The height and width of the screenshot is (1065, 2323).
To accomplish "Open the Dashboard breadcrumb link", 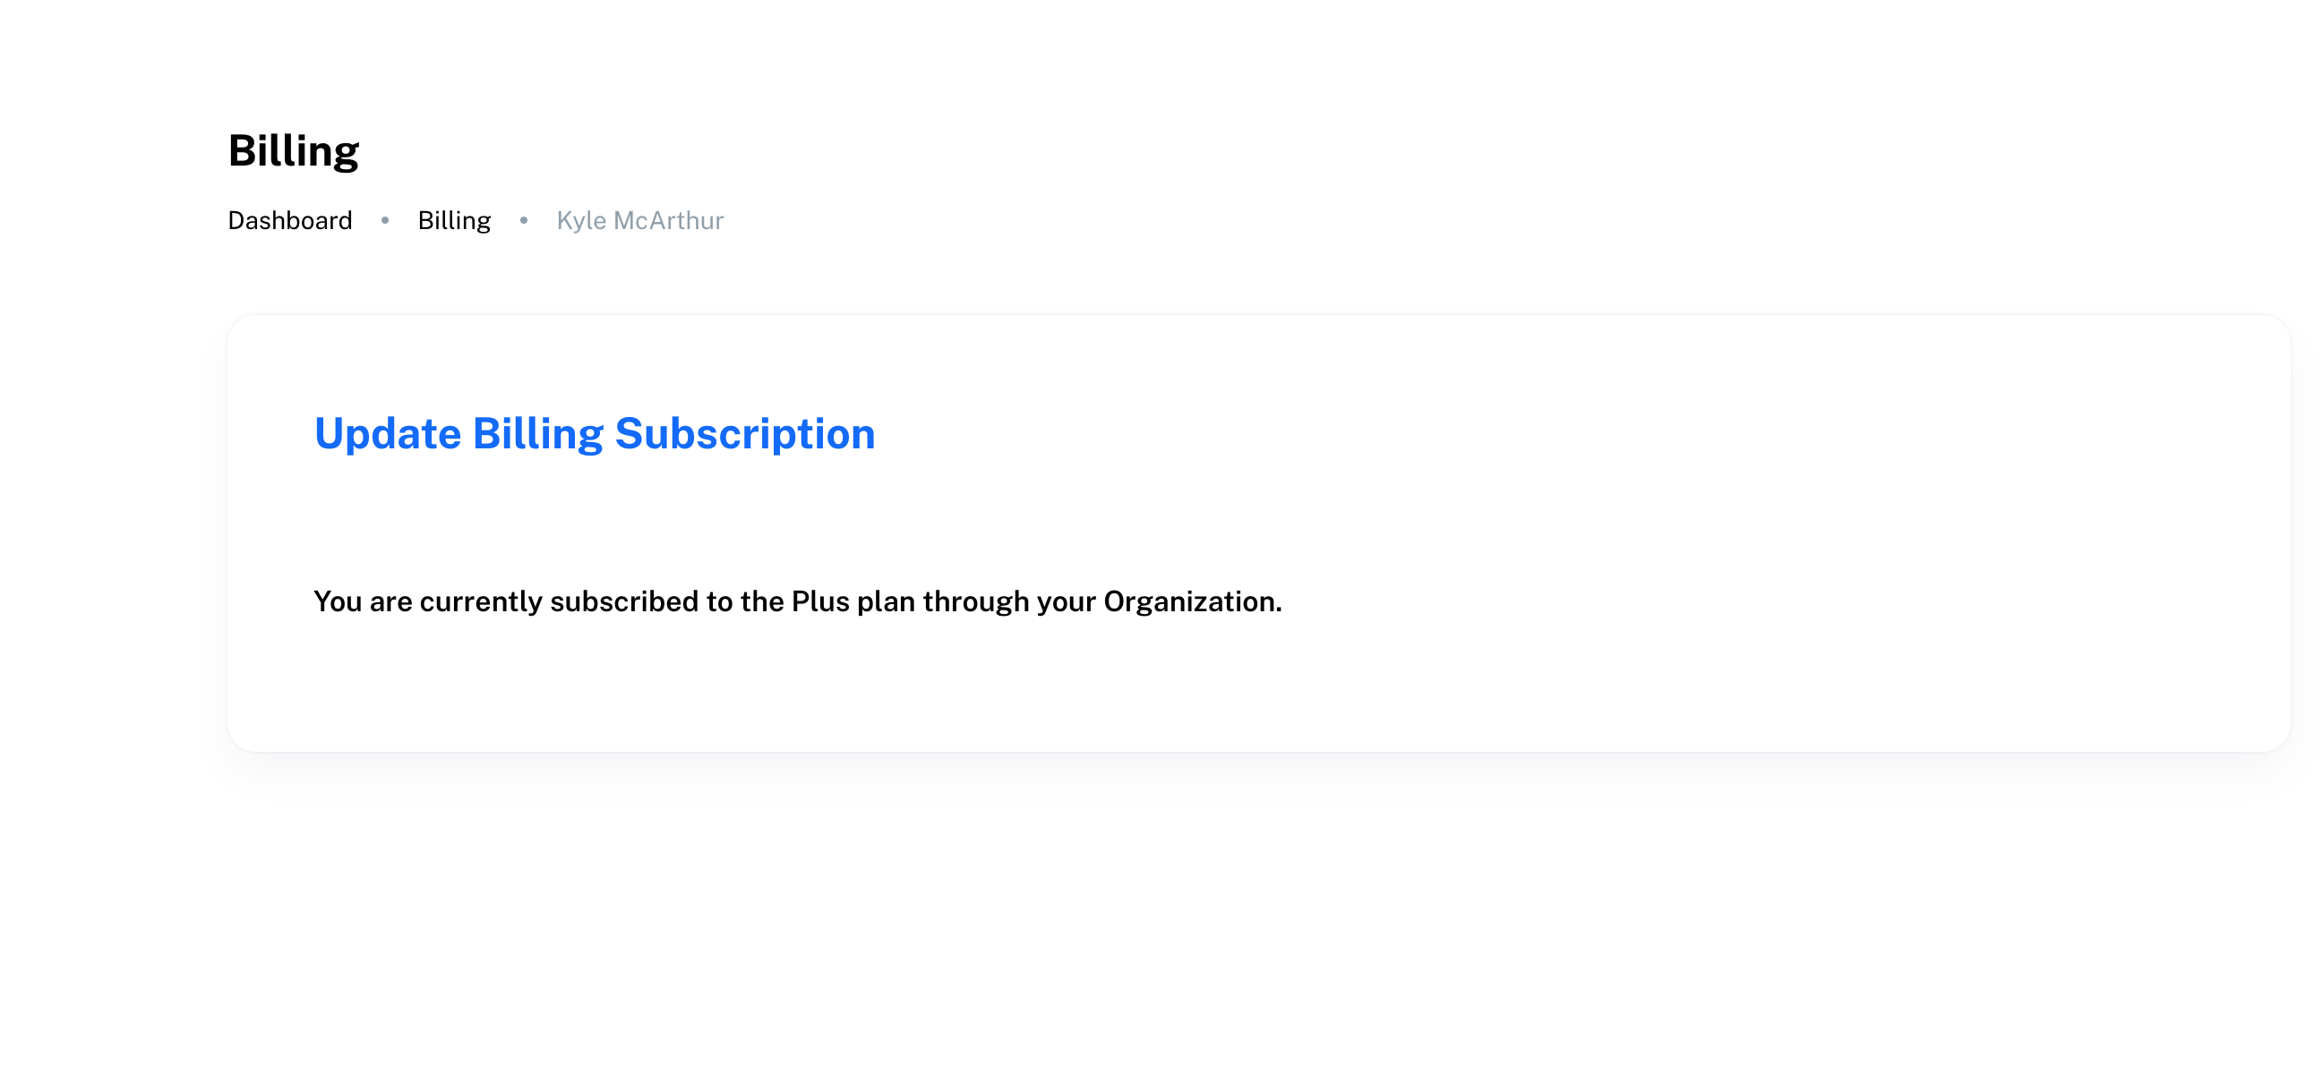I will [x=289, y=221].
